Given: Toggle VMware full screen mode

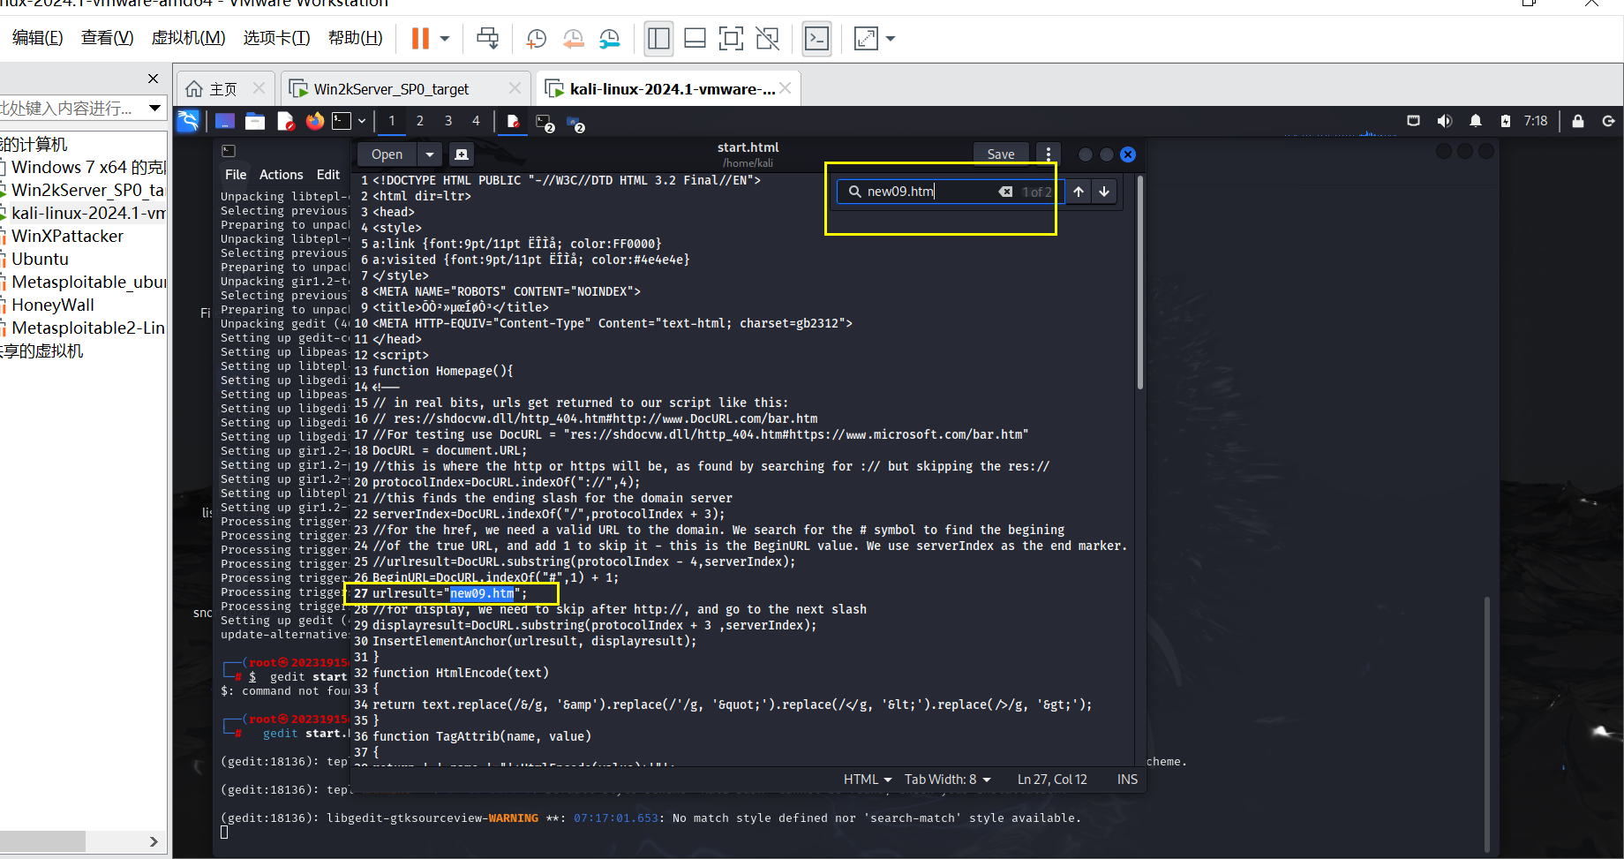Looking at the screenshot, I should [731, 39].
